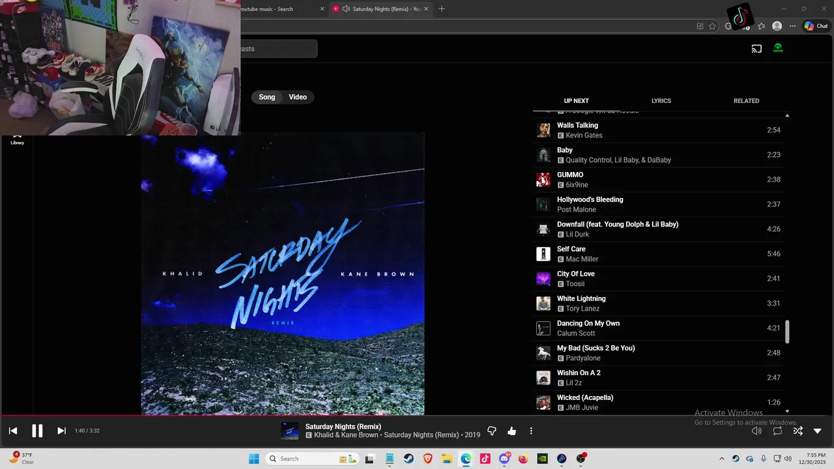Select My Bad (Sucks 2 Be You) in queue
Image resolution: width=834 pixels, height=469 pixels.
click(x=658, y=353)
